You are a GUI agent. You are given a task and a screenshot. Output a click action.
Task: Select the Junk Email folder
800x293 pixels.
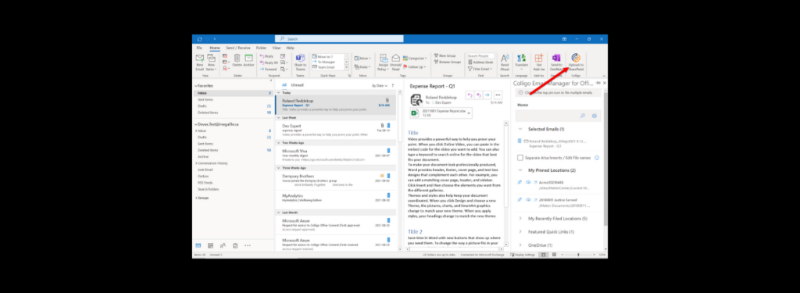click(205, 170)
